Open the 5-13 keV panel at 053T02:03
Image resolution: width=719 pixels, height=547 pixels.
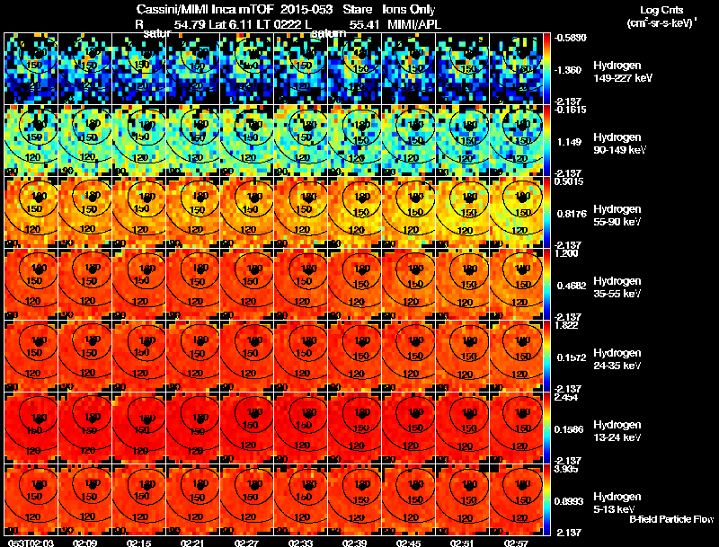click(31, 499)
